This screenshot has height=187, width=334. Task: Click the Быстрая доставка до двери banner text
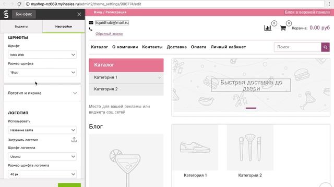[x=251, y=85]
